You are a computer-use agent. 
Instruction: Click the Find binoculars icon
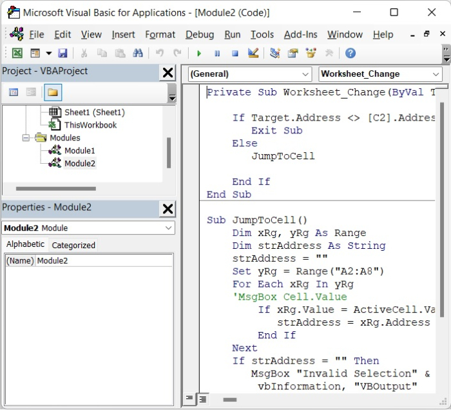137,53
